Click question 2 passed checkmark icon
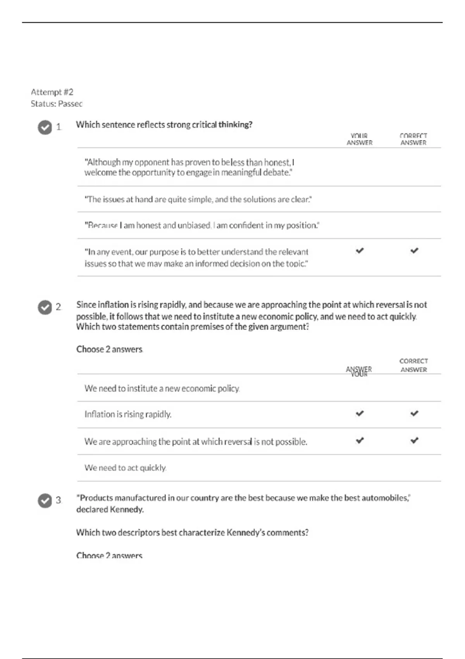Viewport: 465px width, 659px height. [45, 307]
